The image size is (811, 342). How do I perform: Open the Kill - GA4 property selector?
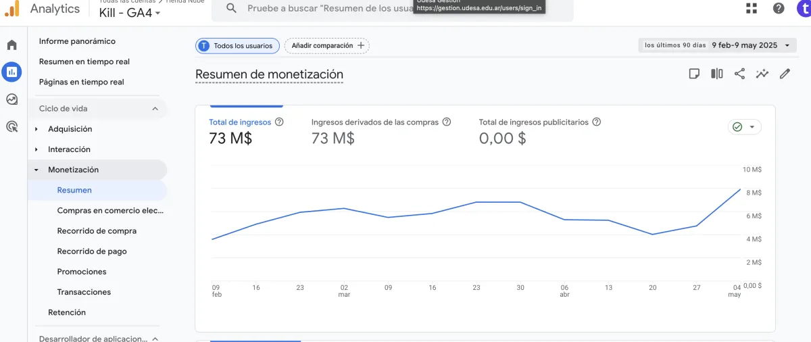pyautogui.click(x=130, y=13)
